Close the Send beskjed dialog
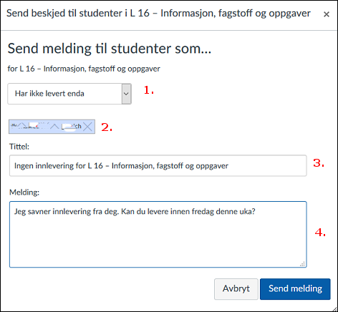The image size is (338, 312). [x=327, y=14]
